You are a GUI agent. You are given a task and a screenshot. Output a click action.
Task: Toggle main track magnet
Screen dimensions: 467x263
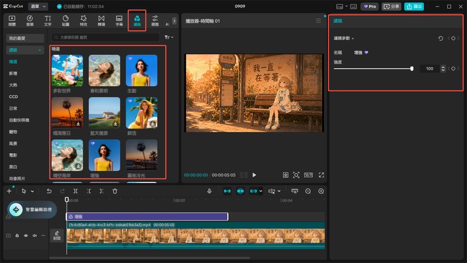tap(227, 191)
